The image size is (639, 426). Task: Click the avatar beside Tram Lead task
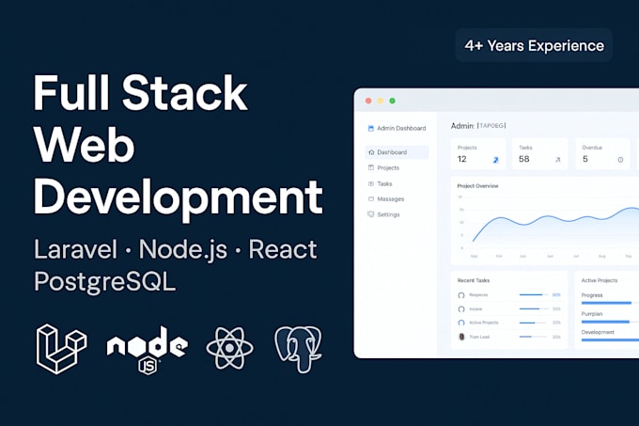(x=461, y=337)
